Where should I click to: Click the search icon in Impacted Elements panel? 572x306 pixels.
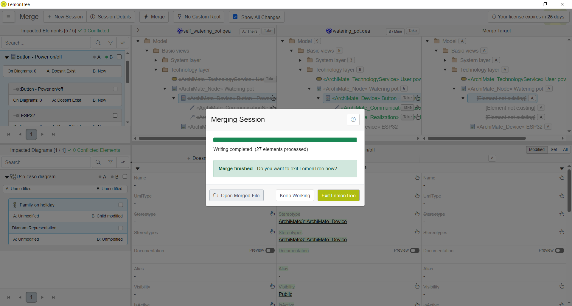point(98,43)
